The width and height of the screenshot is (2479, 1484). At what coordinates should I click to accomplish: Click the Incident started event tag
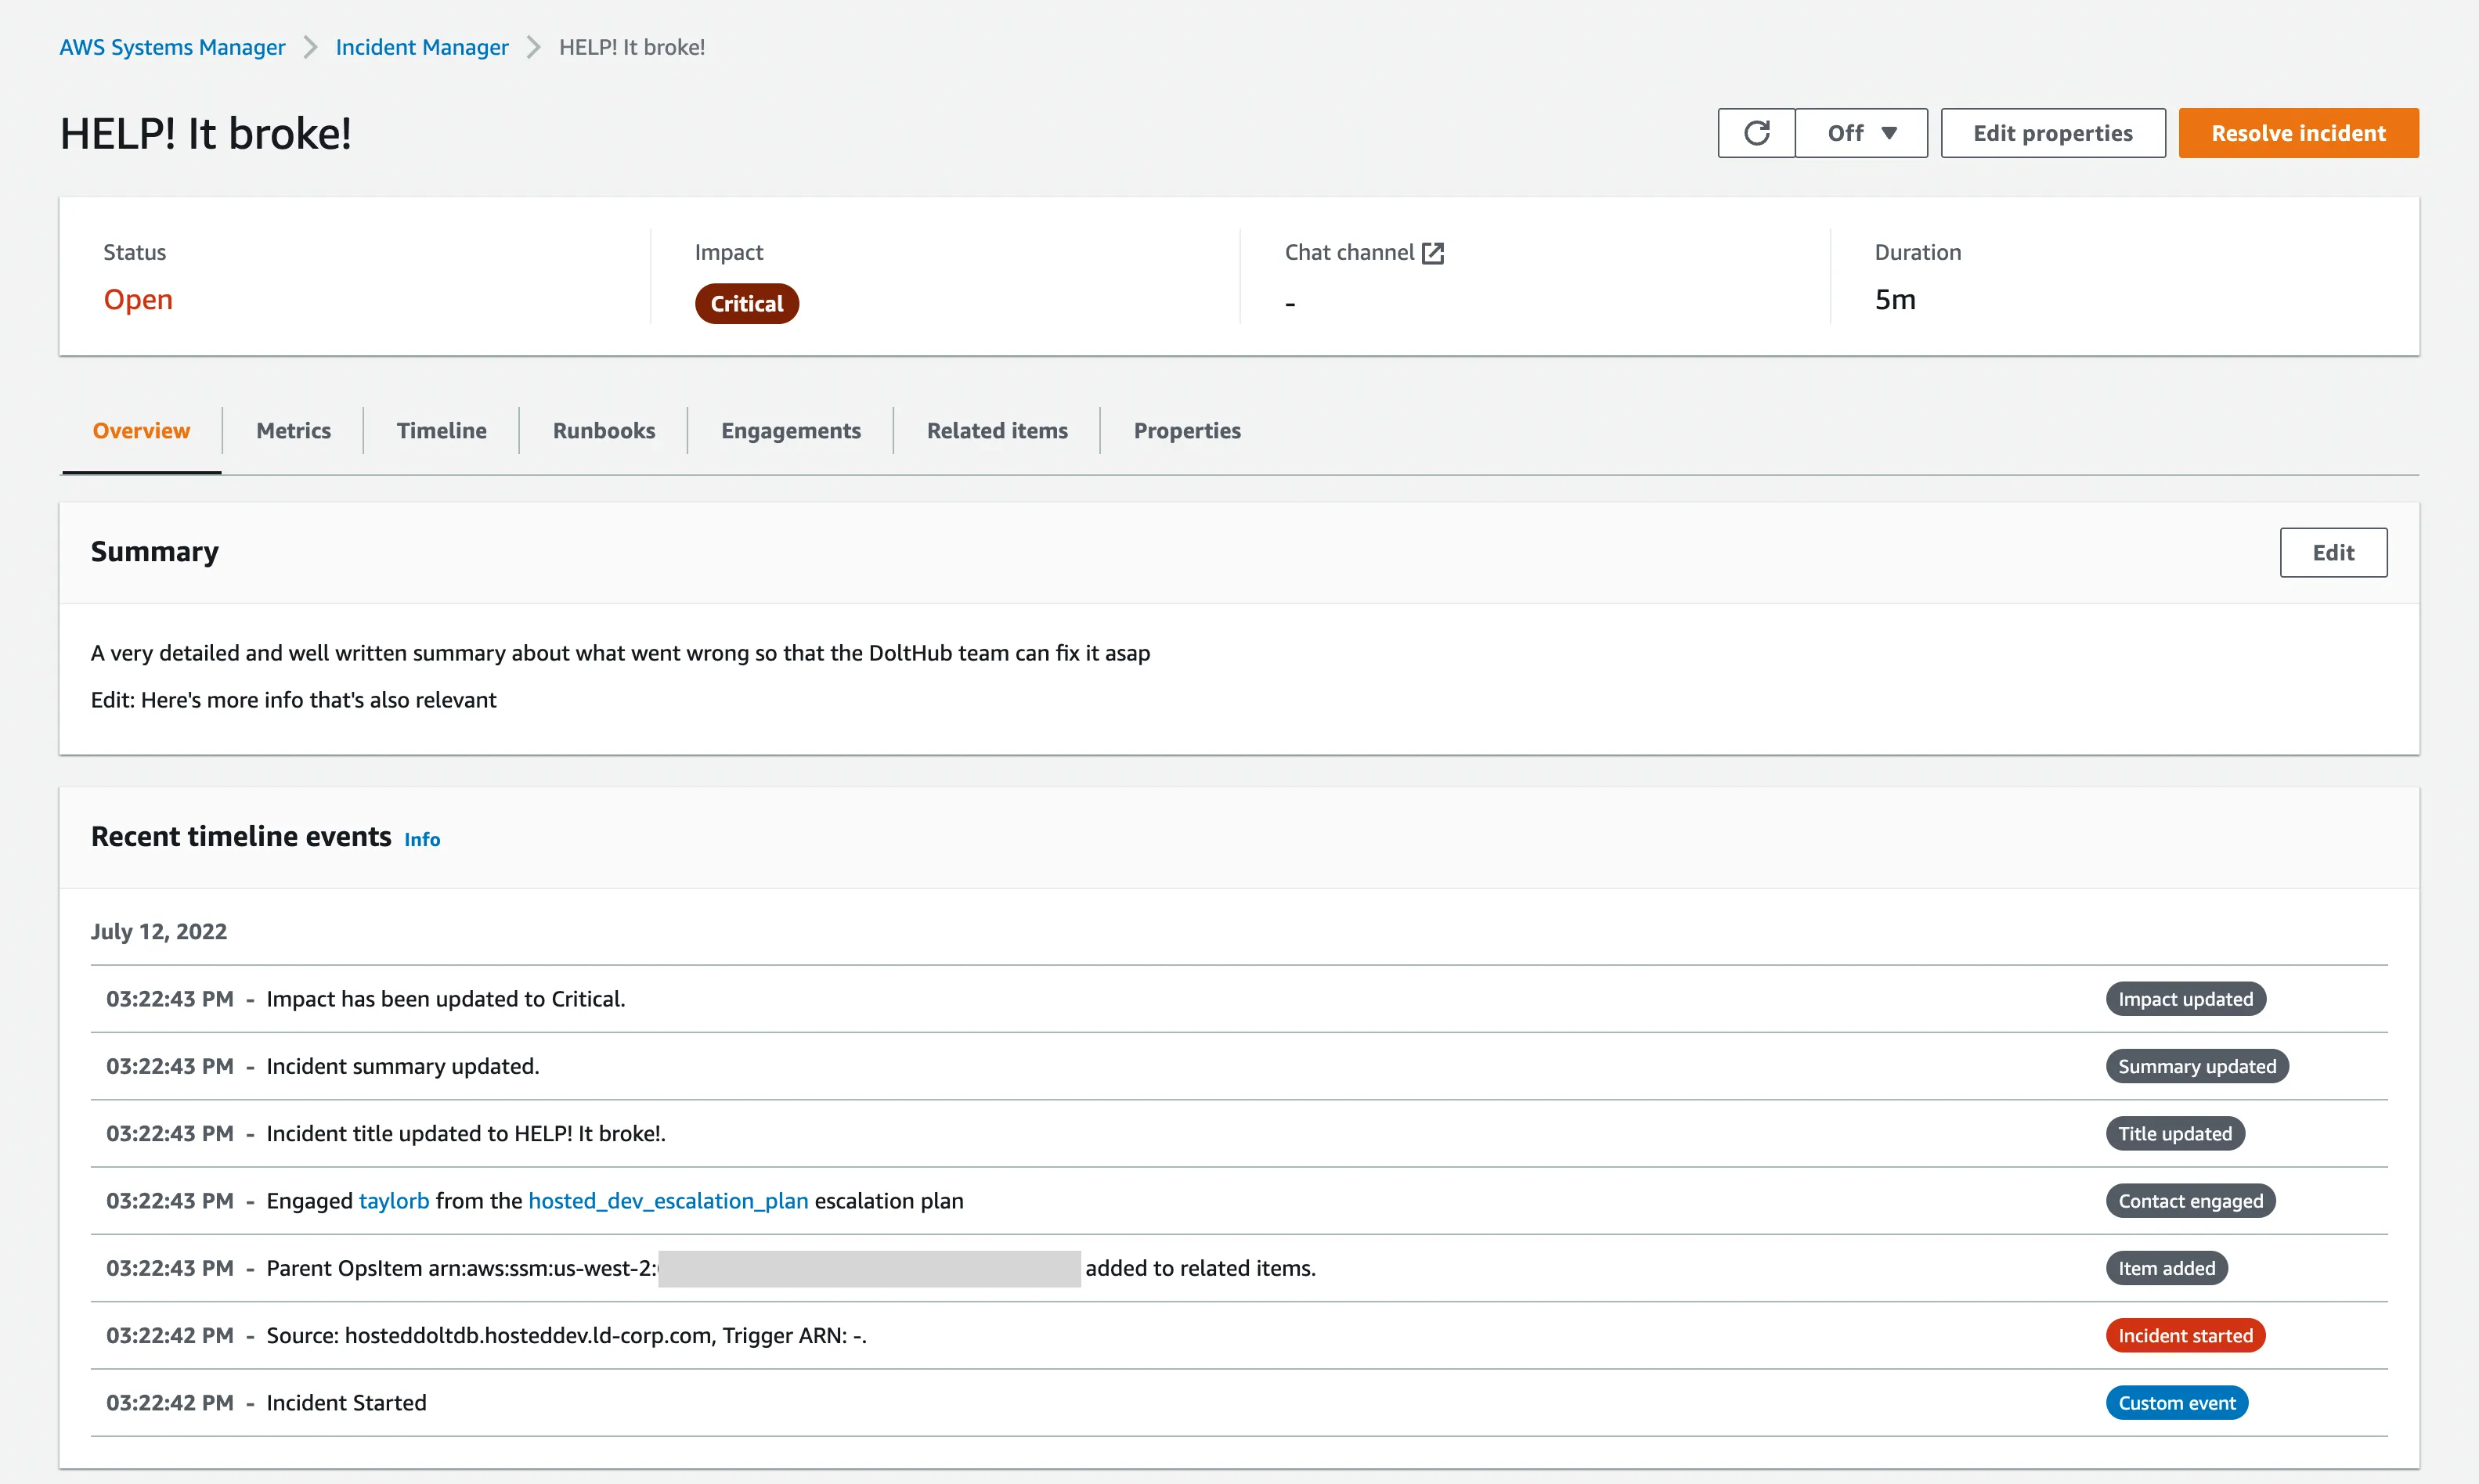2185,1335
